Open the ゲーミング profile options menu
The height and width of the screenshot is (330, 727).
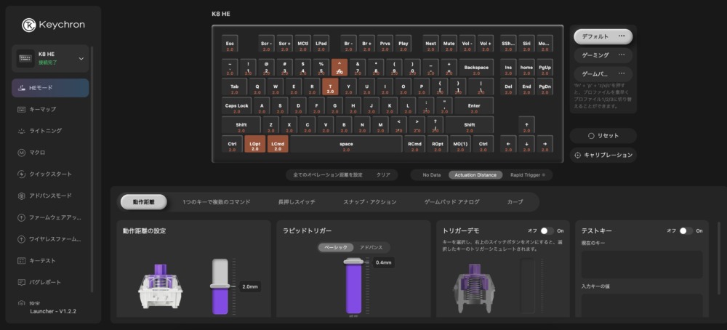pos(622,55)
